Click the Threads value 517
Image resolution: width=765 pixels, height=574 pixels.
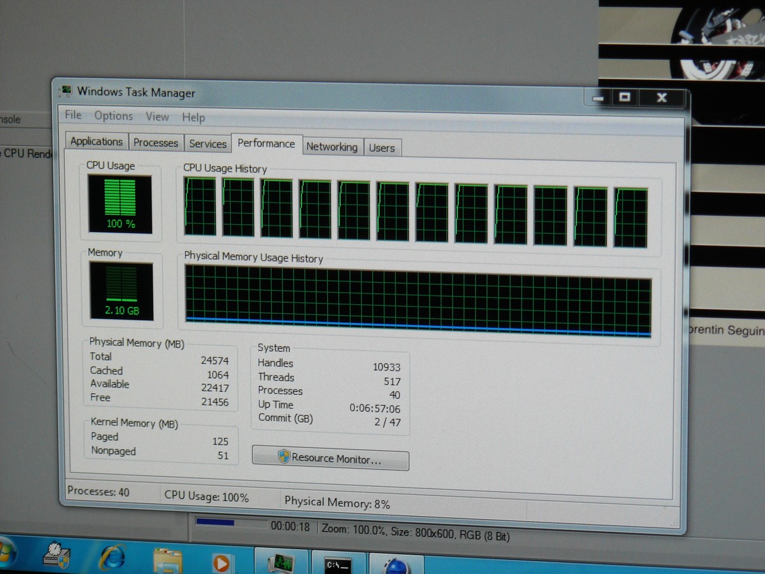[x=393, y=381]
